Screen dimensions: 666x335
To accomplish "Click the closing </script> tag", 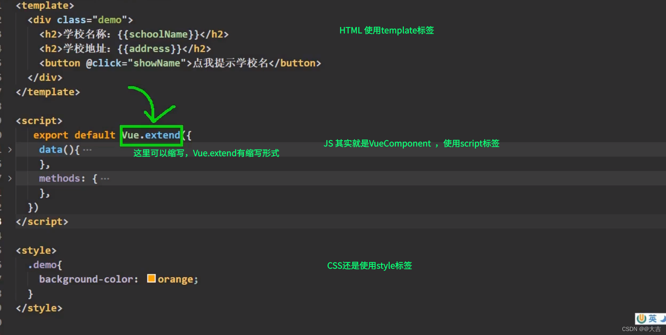I will (x=42, y=222).
